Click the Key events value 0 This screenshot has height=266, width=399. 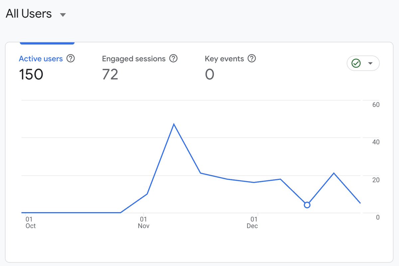point(209,74)
